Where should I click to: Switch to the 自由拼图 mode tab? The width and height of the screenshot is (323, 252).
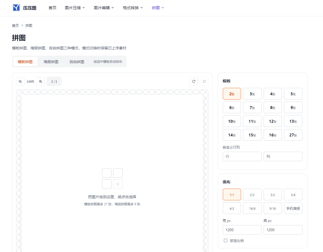[77, 61]
